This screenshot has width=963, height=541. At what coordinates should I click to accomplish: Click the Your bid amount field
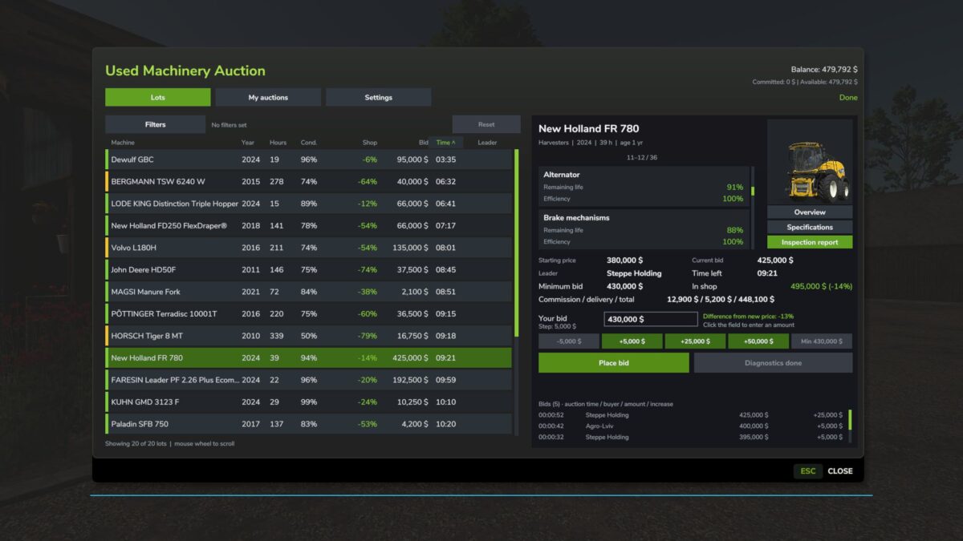tap(651, 319)
